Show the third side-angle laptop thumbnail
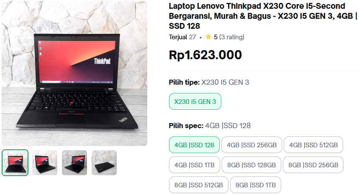Image resolution: width=359 pixels, height=194 pixels. [74, 163]
